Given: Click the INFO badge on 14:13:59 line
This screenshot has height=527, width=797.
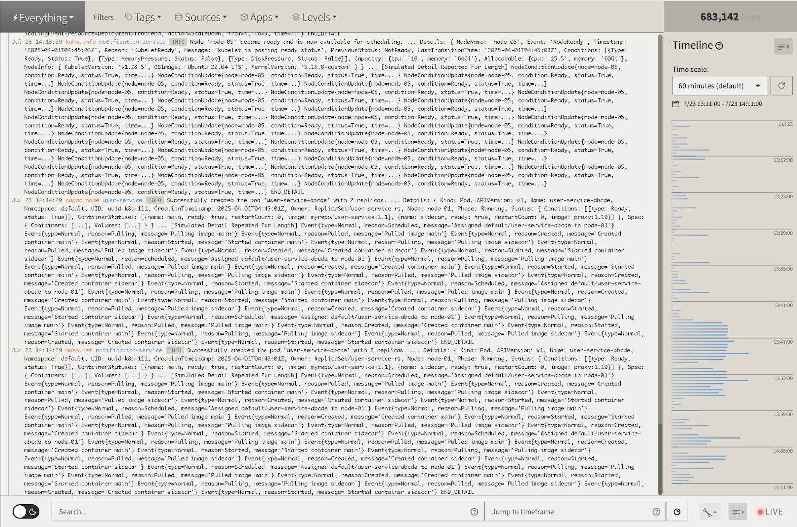Looking at the screenshot, I should 178,42.
